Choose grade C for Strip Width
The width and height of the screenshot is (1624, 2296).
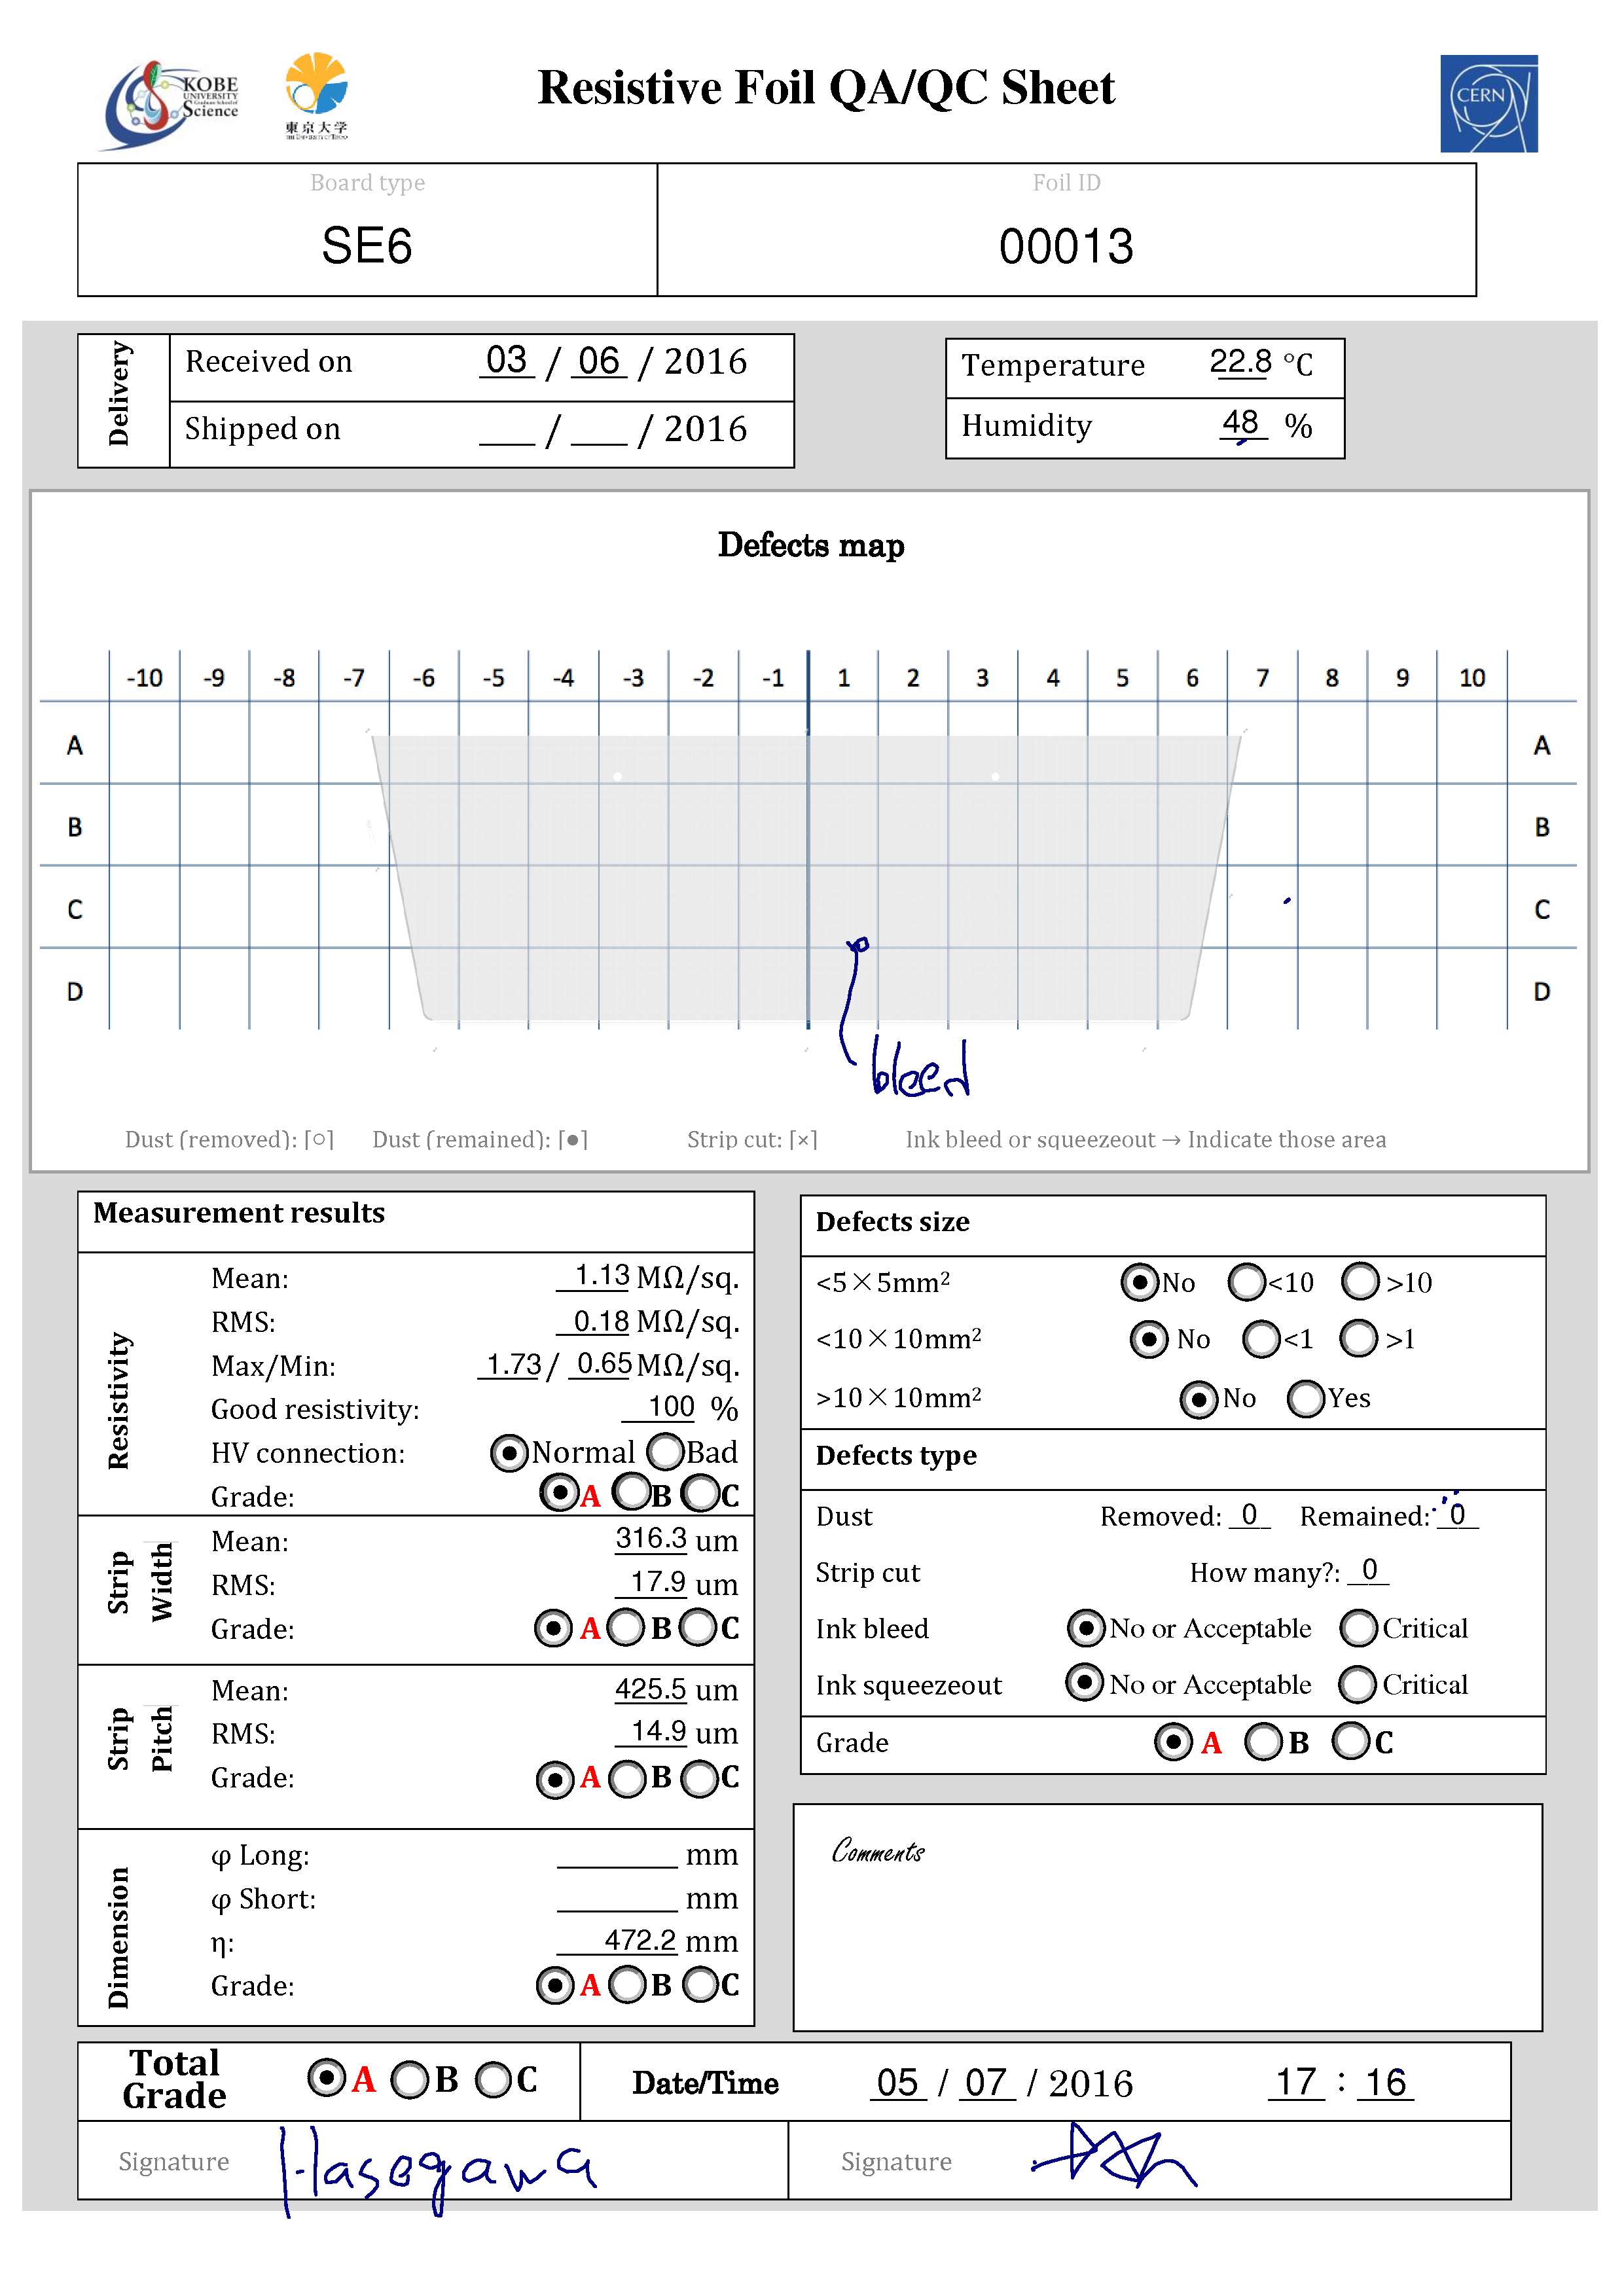(698, 1627)
